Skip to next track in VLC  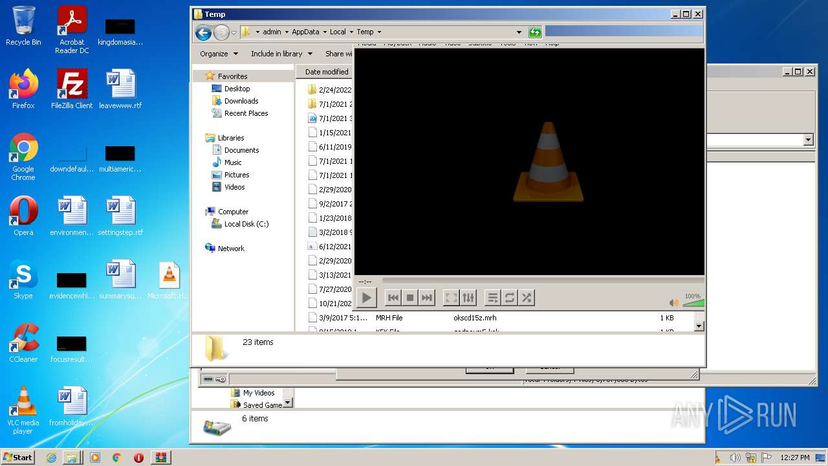(x=427, y=298)
